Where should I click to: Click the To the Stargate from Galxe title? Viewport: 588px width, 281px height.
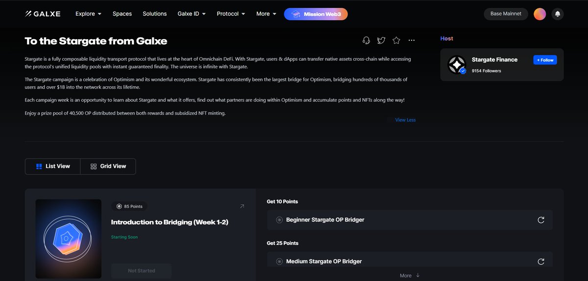pos(96,41)
